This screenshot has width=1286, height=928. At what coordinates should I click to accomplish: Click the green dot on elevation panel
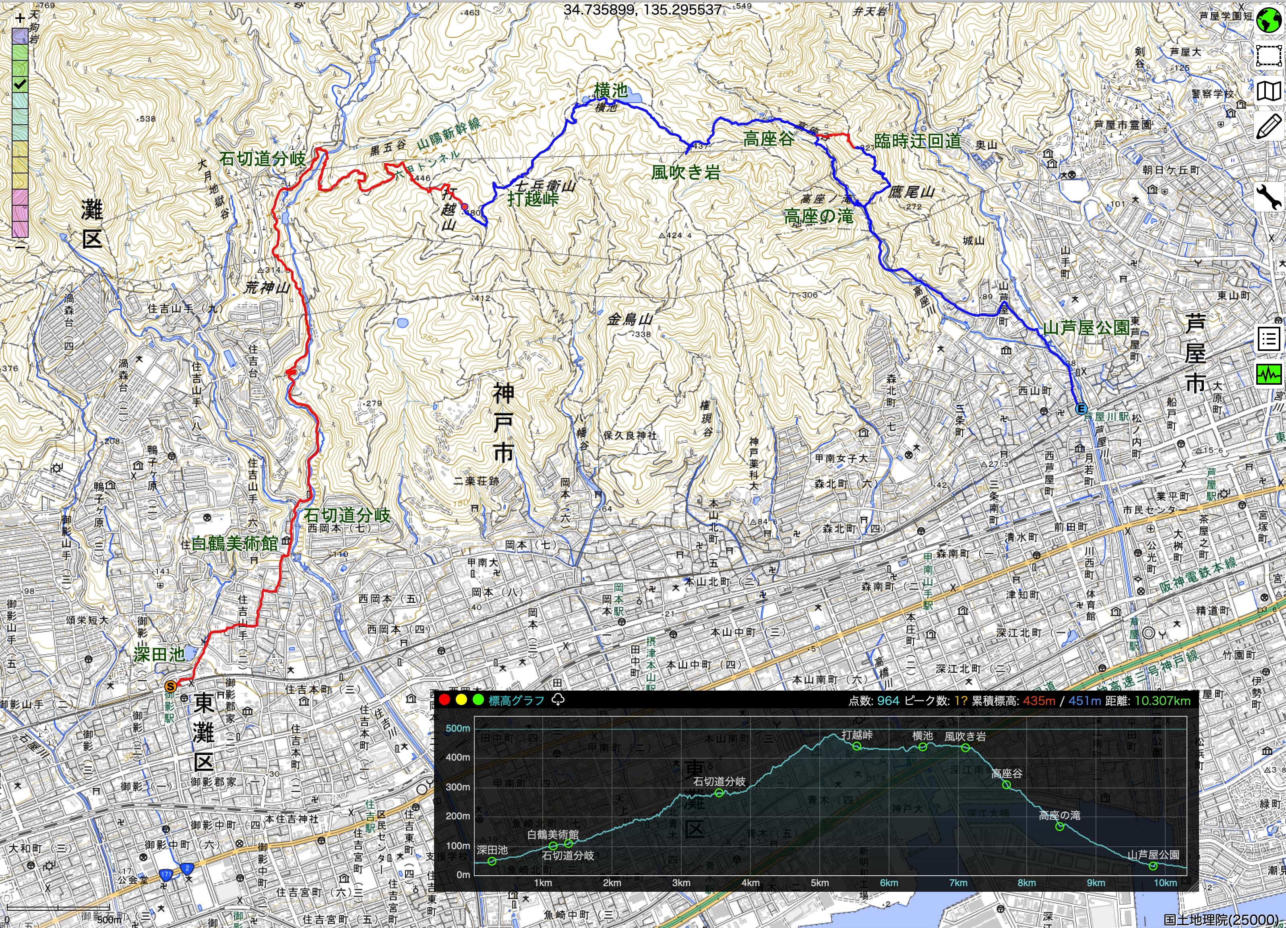click(x=478, y=699)
